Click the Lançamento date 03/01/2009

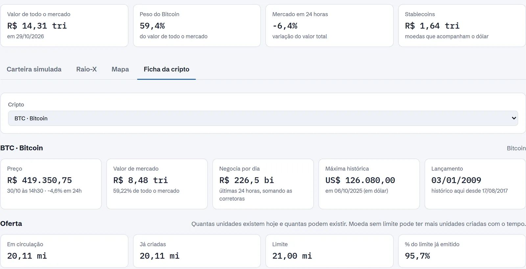[x=456, y=180]
